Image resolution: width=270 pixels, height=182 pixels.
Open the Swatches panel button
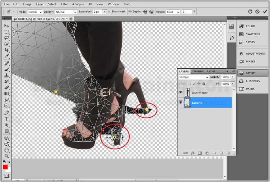(252, 34)
